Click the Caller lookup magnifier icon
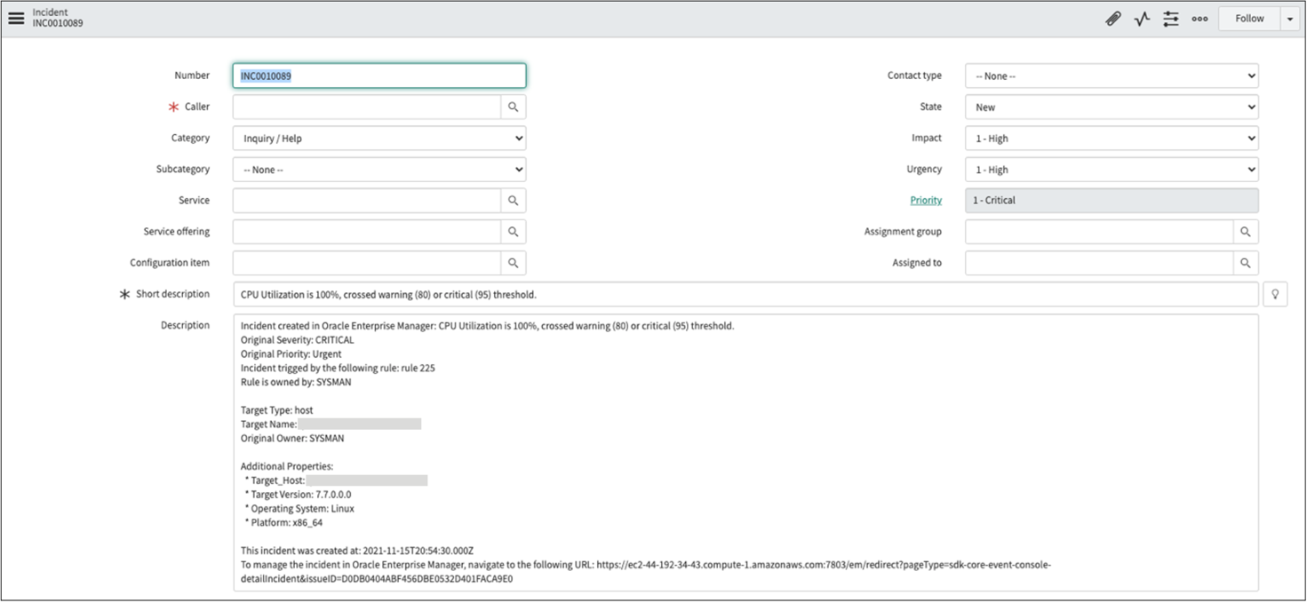Viewport: 1307px width, 603px height. (x=513, y=107)
